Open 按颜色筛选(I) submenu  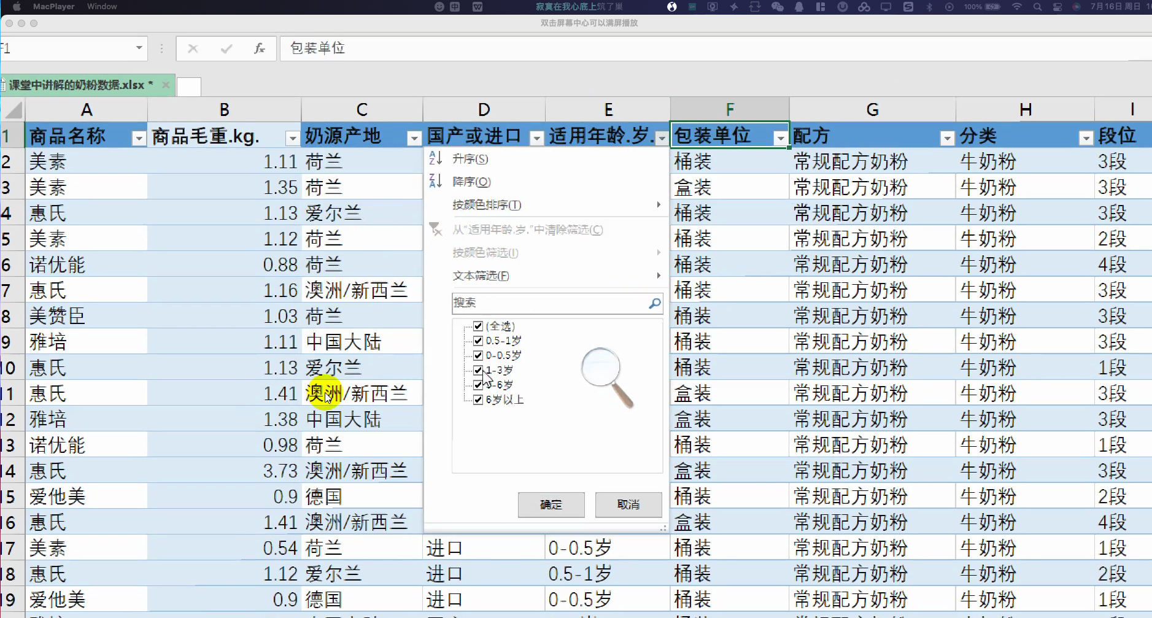click(x=546, y=253)
